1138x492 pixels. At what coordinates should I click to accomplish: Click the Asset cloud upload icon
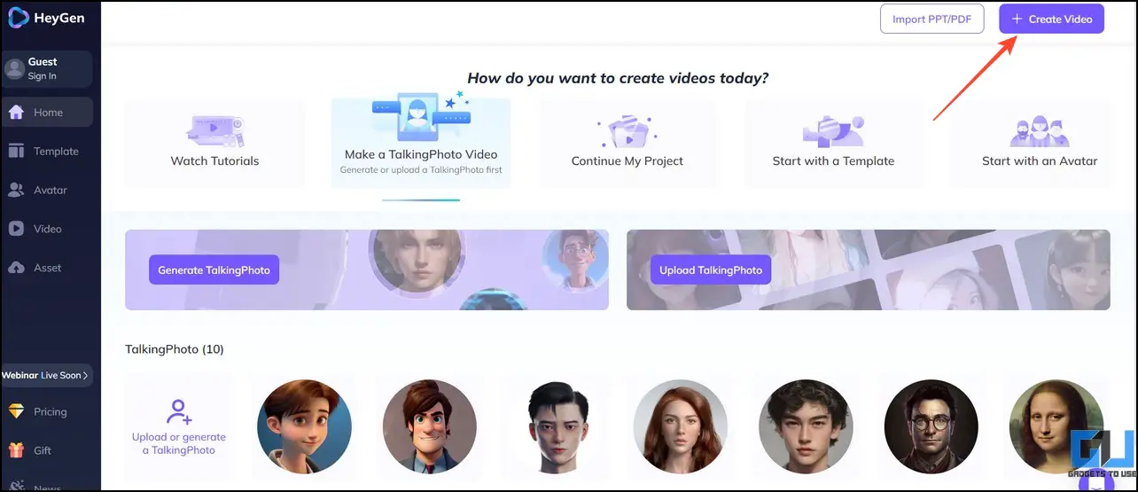point(16,268)
